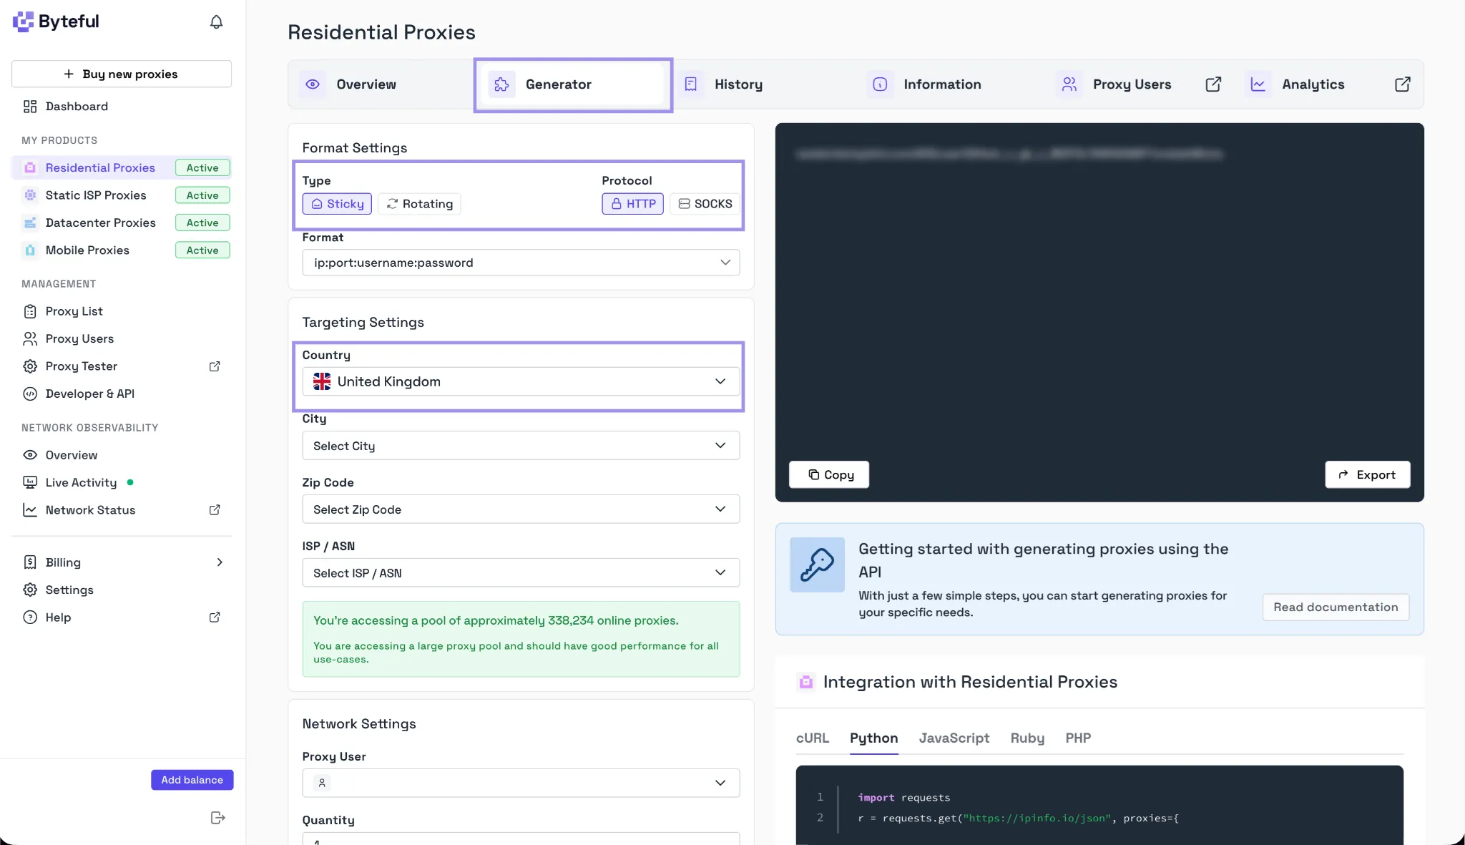Click the Network Observability Overview eye icon
The image size is (1465, 845).
tap(30, 455)
